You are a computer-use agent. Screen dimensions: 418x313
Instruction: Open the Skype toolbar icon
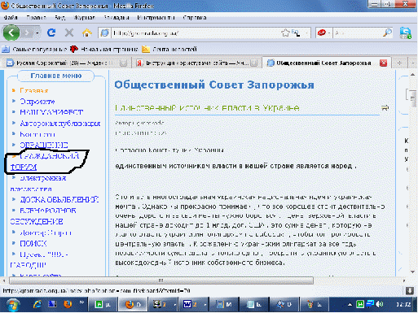click(406, 33)
